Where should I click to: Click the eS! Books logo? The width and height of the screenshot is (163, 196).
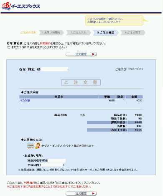coord(21,6)
